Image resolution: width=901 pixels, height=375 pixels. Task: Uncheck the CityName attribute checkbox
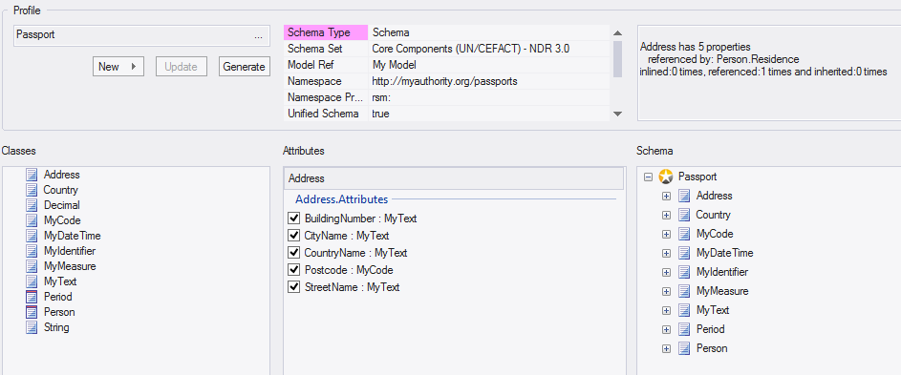[x=294, y=236]
